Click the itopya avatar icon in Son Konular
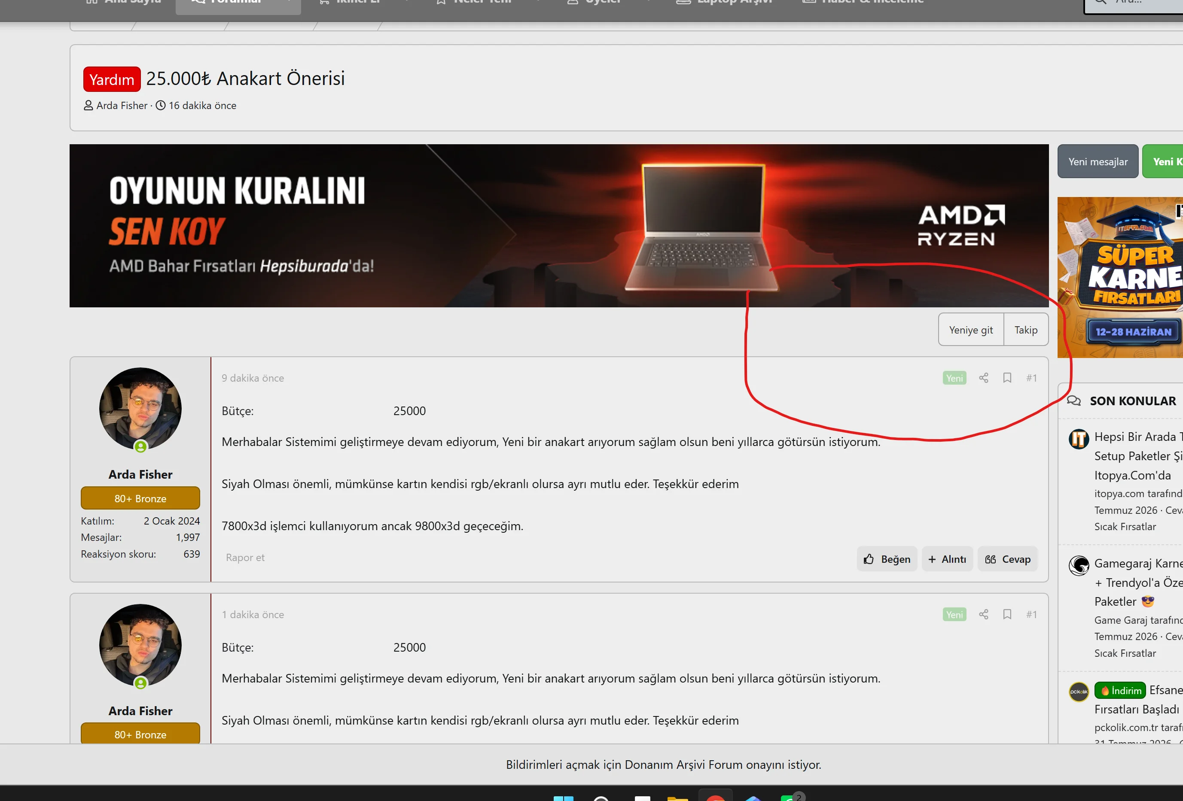Image resolution: width=1183 pixels, height=801 pixels. pos(1079,438)
